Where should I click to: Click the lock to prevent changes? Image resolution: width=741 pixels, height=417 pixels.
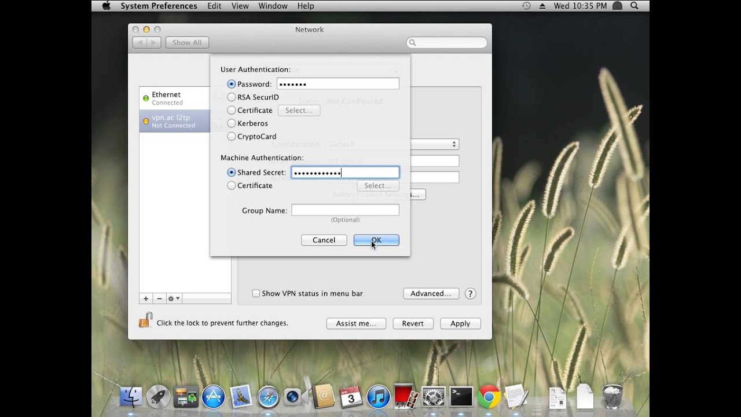coord(145,320)
